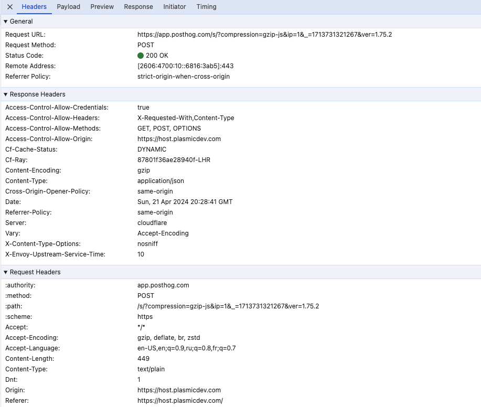Click the Content-Length value 449

tap(143, 359)
